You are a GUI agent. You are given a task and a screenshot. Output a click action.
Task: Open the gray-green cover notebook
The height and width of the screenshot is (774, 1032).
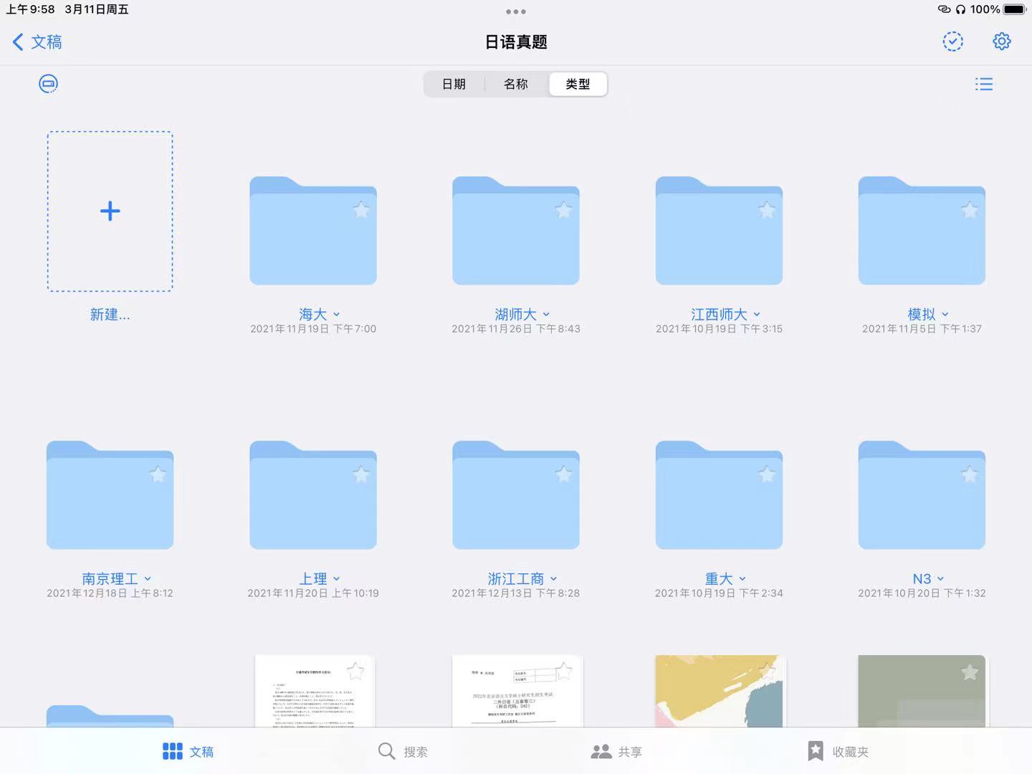click(x=922, y=691)
